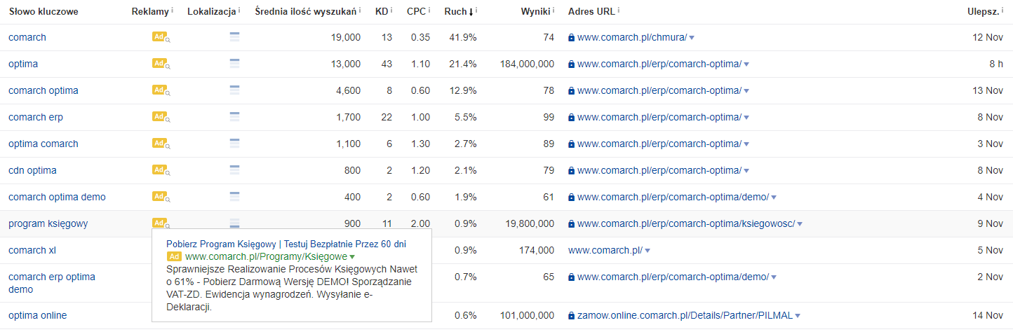Open the location bars icon for program księgowy
The width and height of the screenshot is (1013, 332).
[x=235, y=223]
